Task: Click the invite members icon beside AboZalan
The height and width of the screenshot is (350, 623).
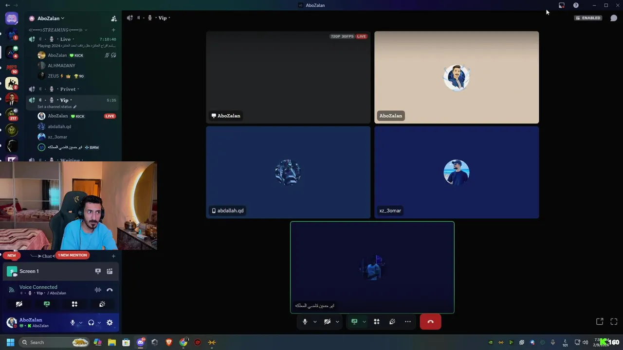Action: click(x=114, y=18)
